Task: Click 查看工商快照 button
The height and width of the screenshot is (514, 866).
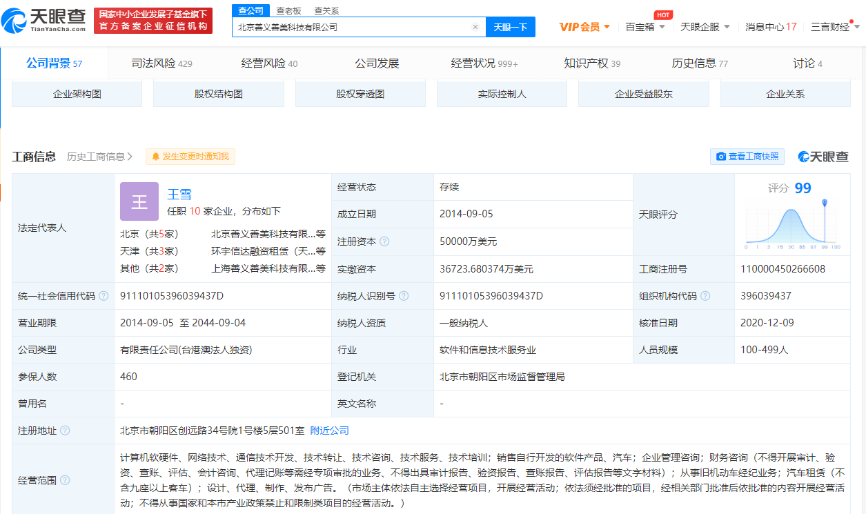Action: tap(747, 157)
